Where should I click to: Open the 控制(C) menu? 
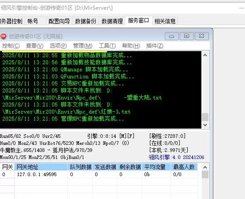(11, 46)
